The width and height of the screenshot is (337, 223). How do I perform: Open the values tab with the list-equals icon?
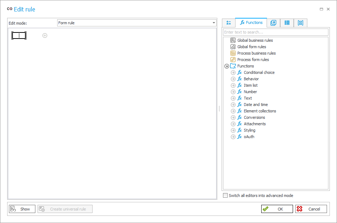[228, 23]
